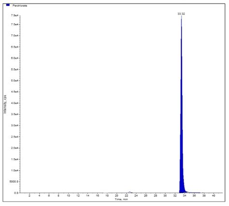Click the 5.0e4 y-axis tick label
This screenshot has height=206, width=229.
pyautogui.click(x=14, y=81)
